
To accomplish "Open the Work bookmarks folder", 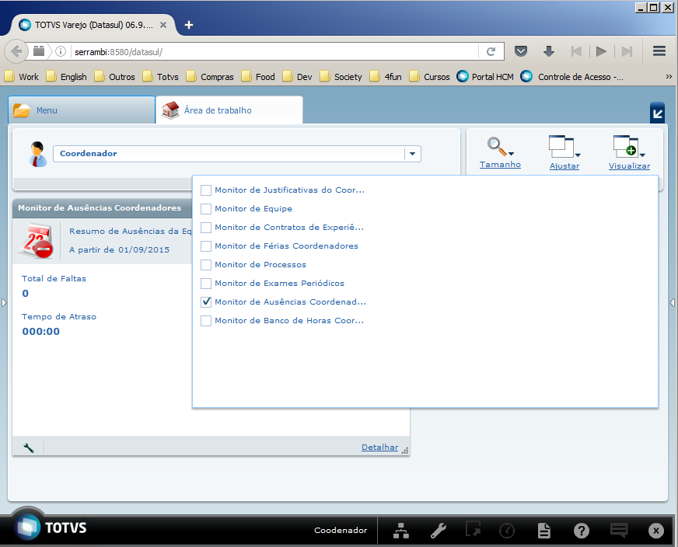I will click(22, 77).
